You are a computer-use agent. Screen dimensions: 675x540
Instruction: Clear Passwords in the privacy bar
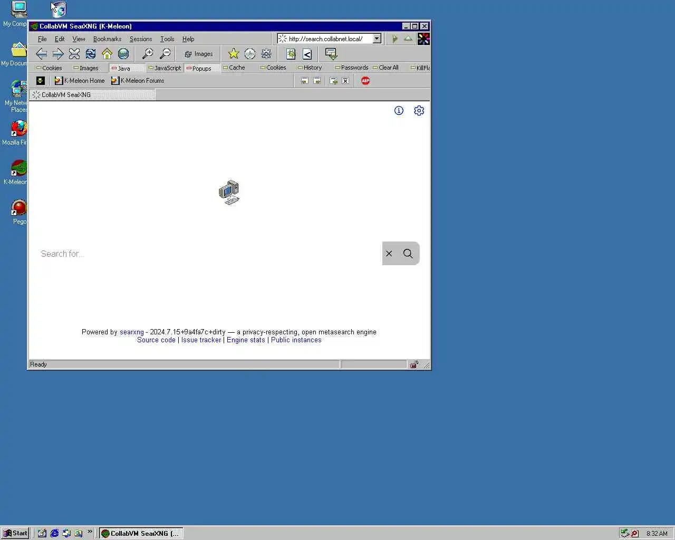tap(352, 67)
